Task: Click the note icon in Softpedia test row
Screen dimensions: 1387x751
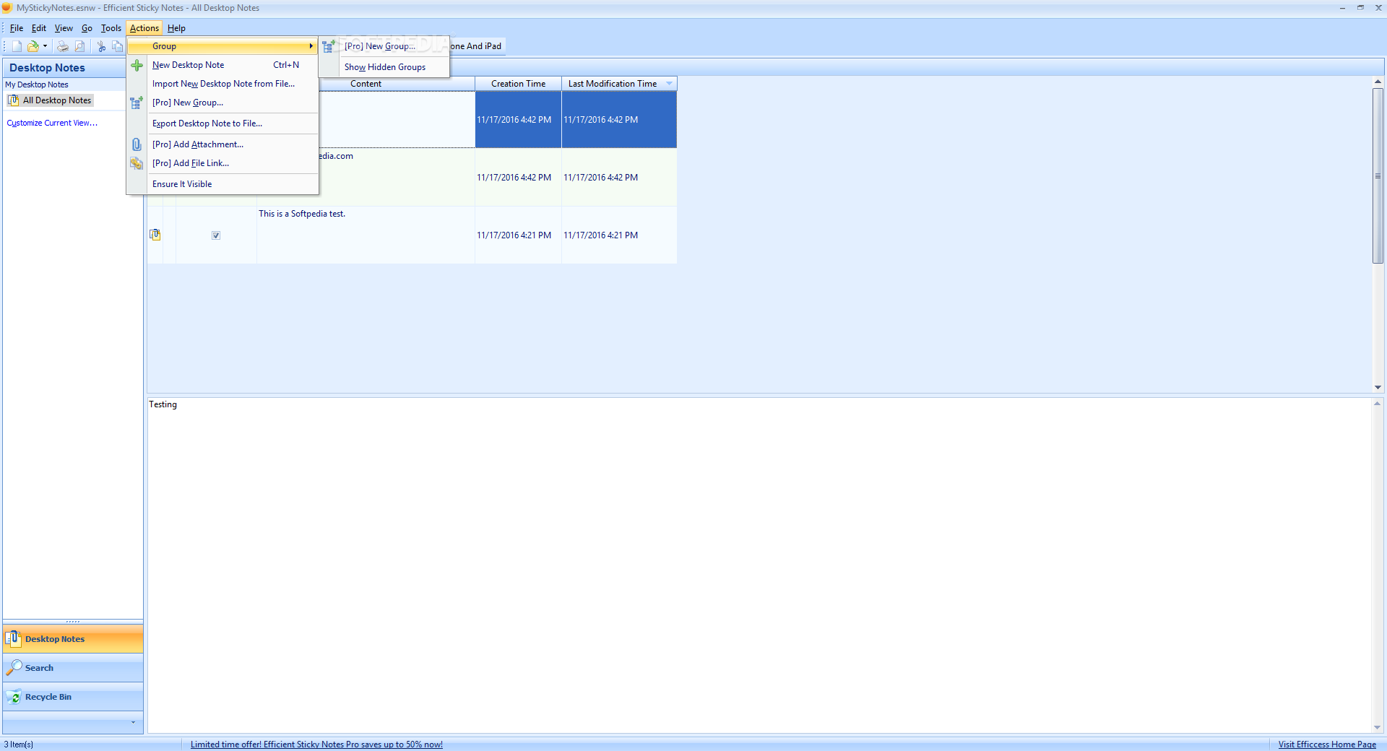Action: (x=155, y=235)
